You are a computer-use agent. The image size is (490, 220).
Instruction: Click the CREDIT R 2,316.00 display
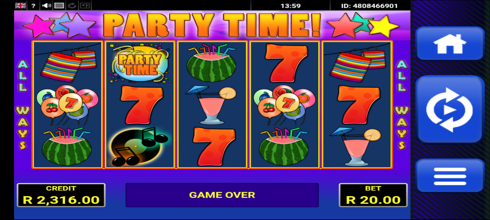click(61, 195)
